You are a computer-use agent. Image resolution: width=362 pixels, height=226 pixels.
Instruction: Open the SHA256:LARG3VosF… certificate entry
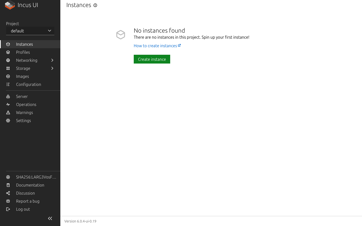30,177
